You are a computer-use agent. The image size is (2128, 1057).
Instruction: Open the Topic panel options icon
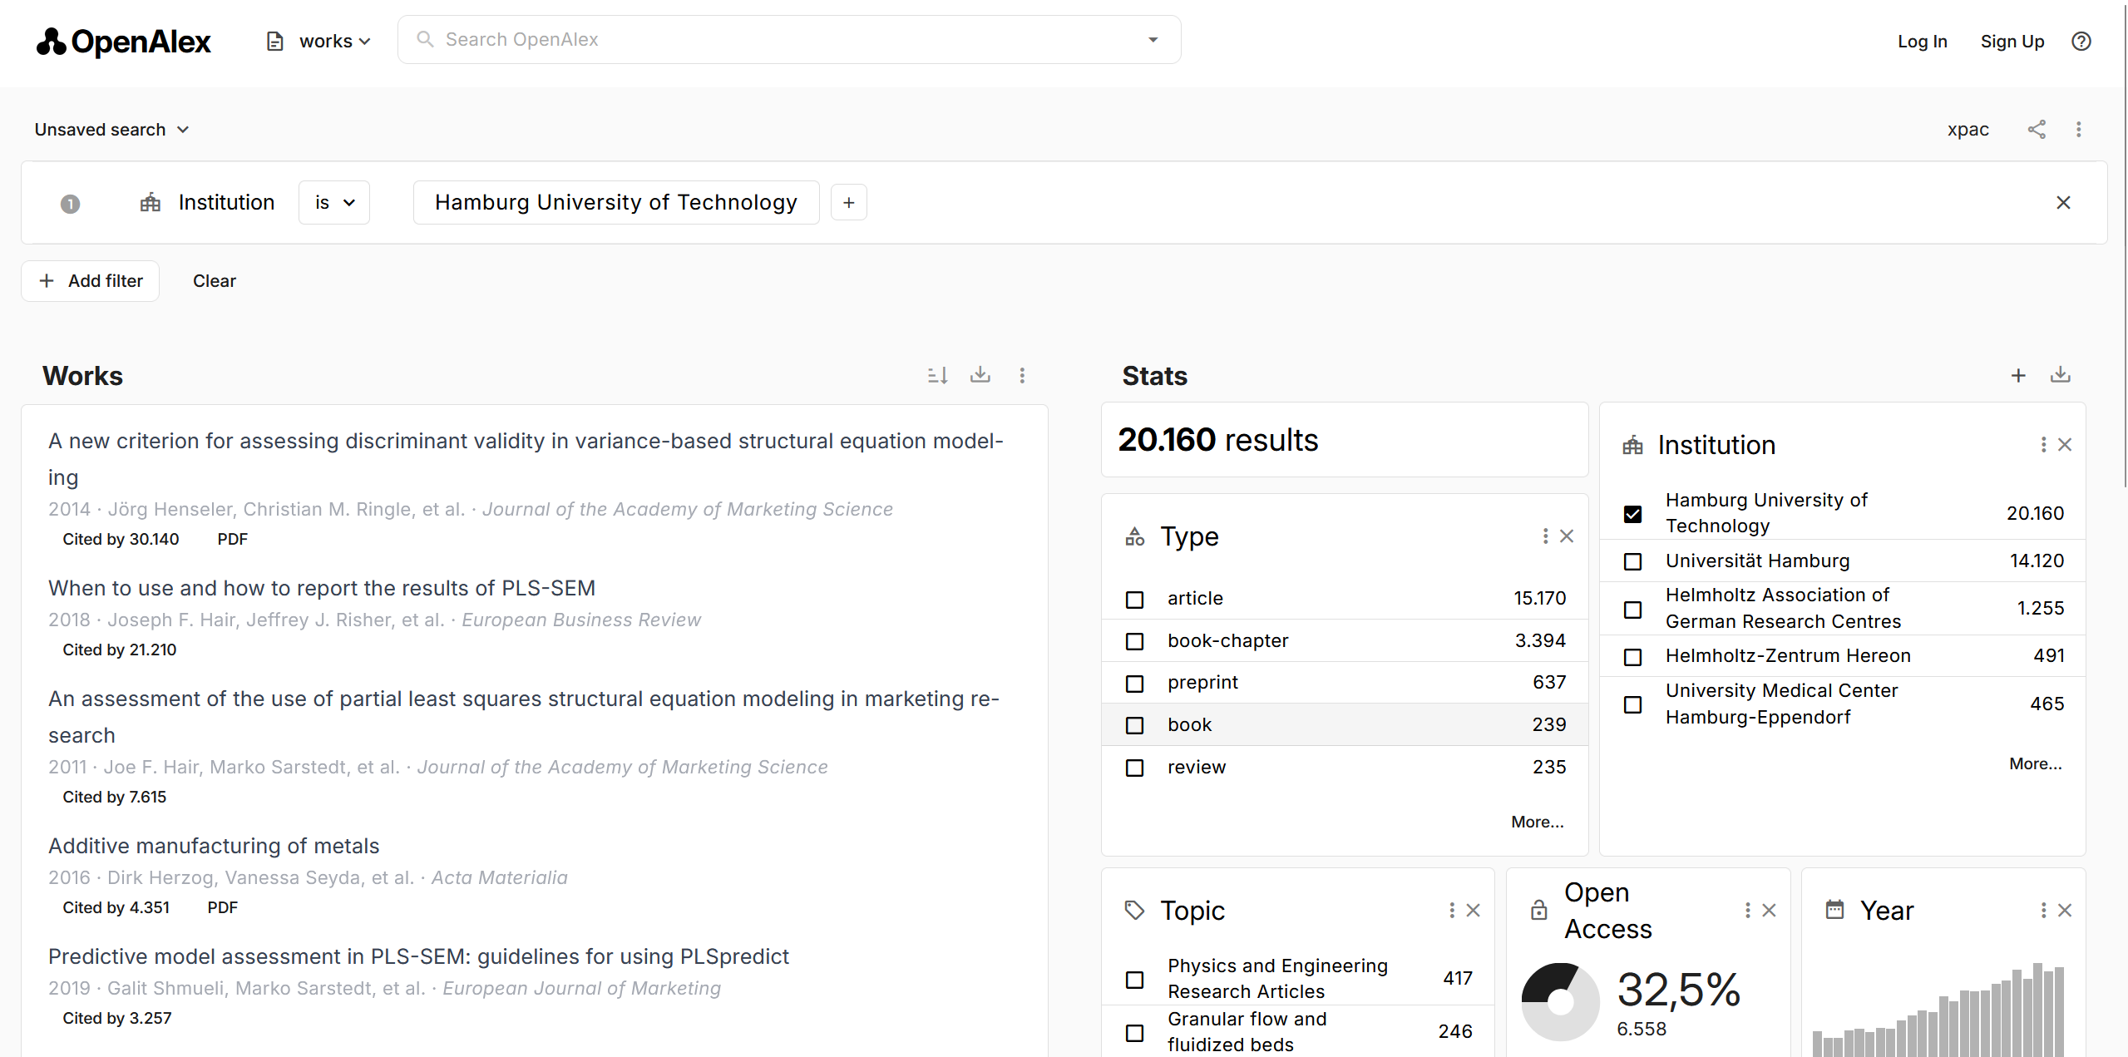point(1450,910)
